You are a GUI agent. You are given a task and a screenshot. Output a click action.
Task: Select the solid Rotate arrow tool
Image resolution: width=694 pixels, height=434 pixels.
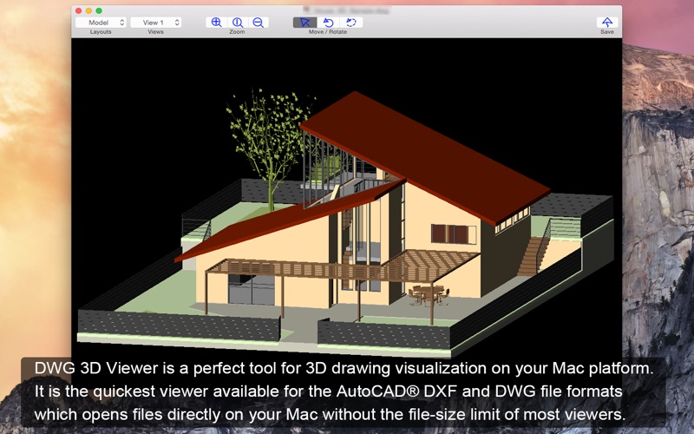329,23
